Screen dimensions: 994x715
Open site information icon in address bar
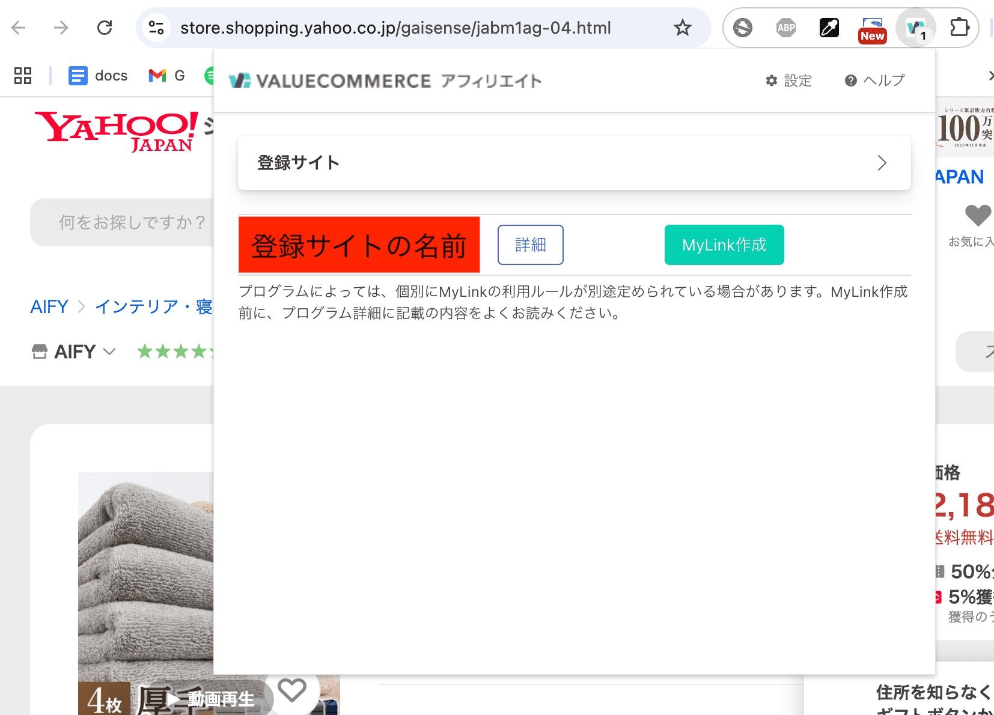156,27
